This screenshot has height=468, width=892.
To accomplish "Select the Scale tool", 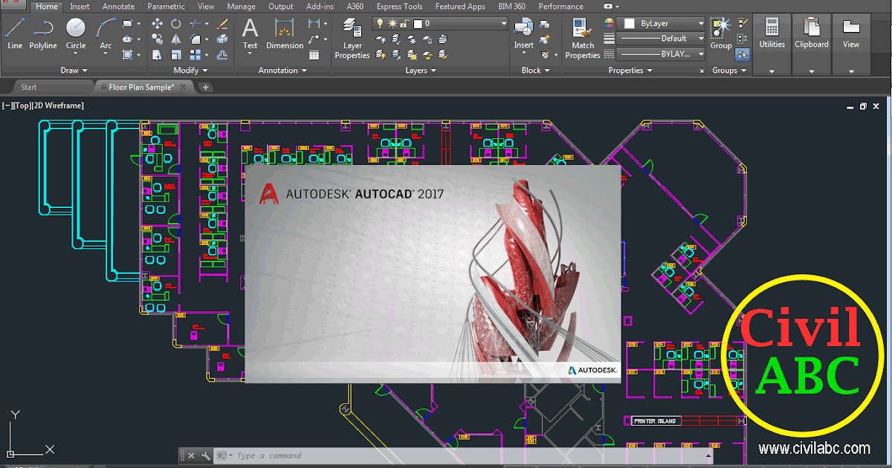I will [x=176, y=55].
